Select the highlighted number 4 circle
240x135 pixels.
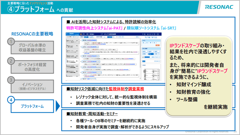click(11, 100)
